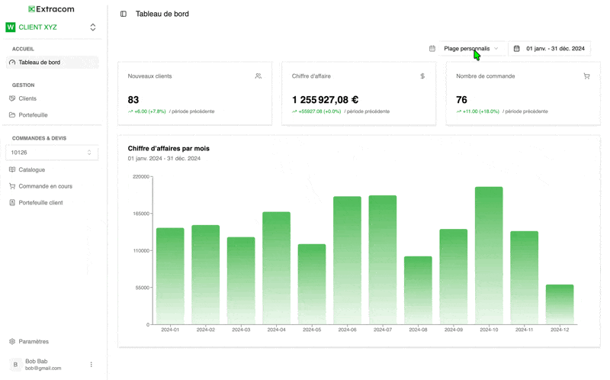Open Paramètres settings
Screen dimensions: 610x380
[34, 342]
